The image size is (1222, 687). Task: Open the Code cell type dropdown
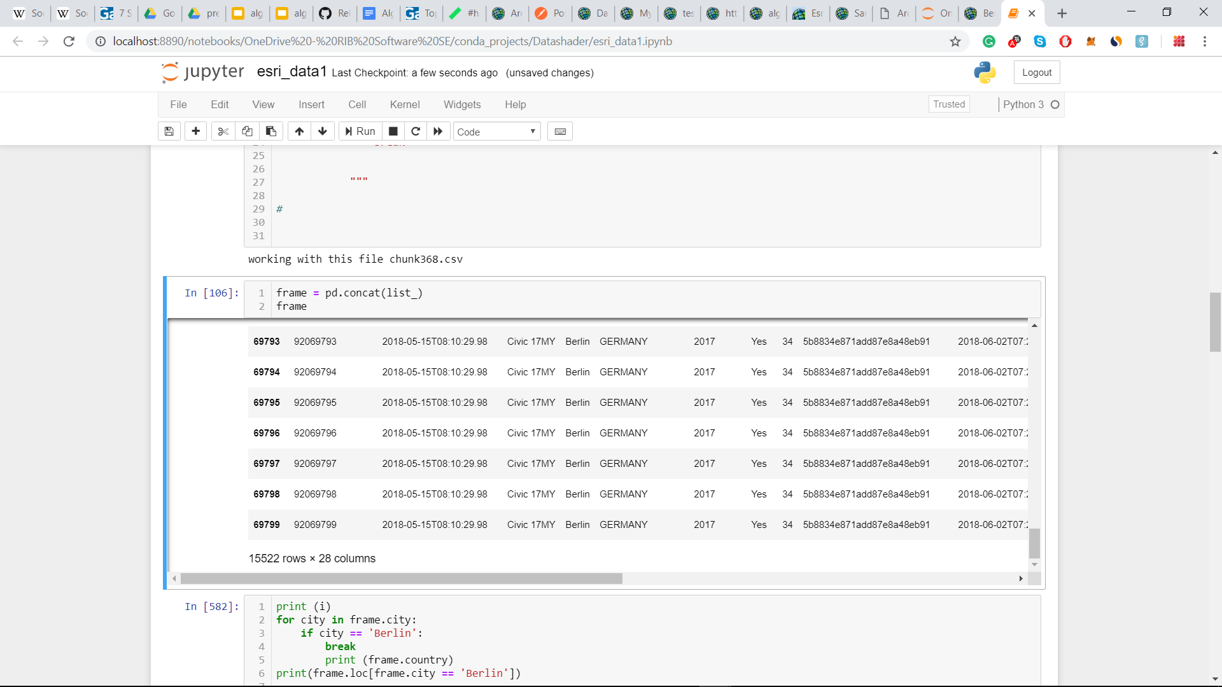tap(496, 132)
